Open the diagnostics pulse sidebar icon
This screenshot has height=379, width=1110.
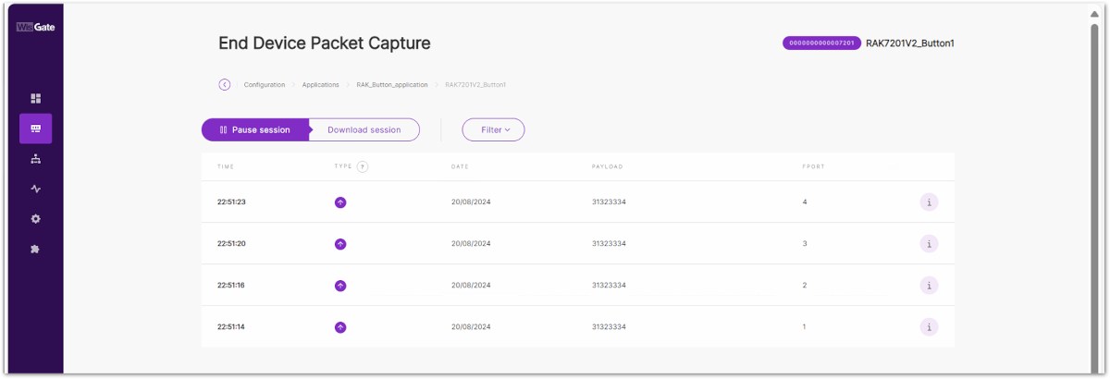35,189
